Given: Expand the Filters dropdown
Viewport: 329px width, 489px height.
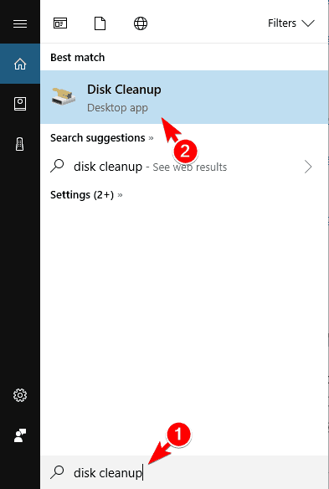Looking at the screenshot, I should pyautogui.click(x=291, y=23).
